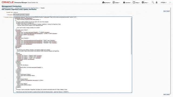Open the Setup menu
The image size is (173, 97).
coord(145,2)
